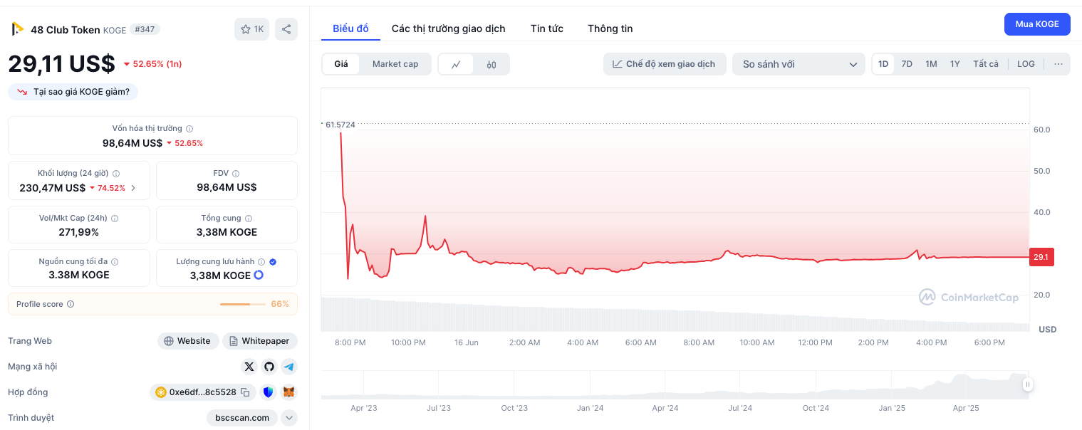Open the chart more options menu

[x=1058, y=64]
